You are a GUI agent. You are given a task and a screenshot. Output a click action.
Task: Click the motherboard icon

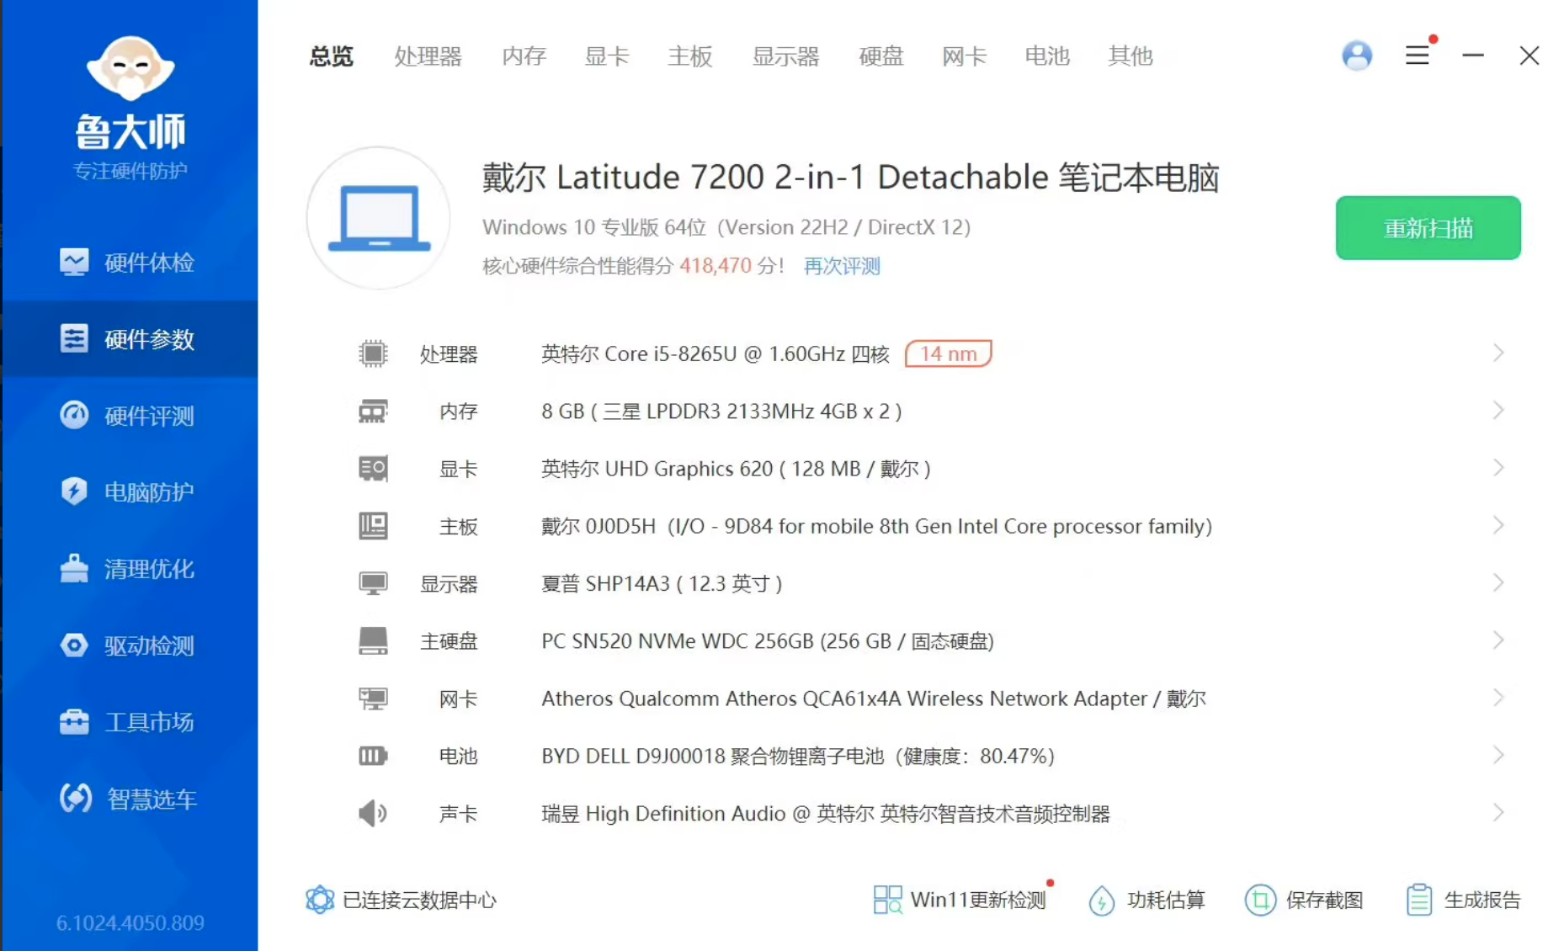coord(373,526)
